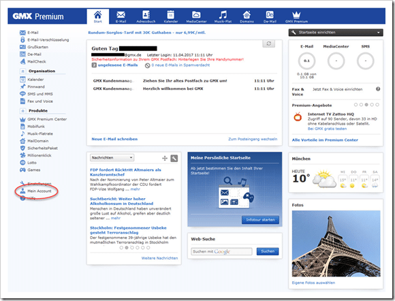The image size is (395, 301).
Task: Open Pinnwand pin icon
Action: click(22, 86)
